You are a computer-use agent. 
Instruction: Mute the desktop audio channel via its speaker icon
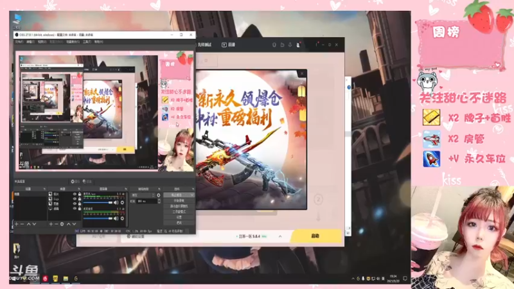[x=116, y=218]
